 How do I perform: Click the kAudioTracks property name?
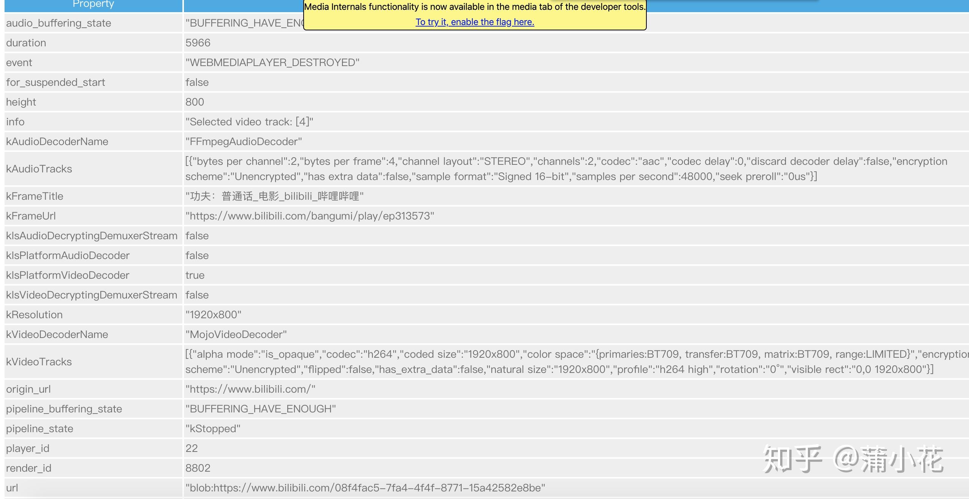tap(39, 169)
